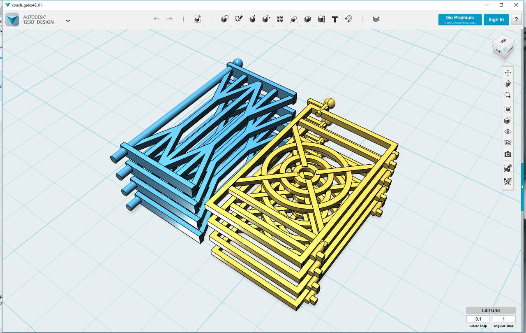The image size is (526, 333).
Task: Click the Go Premium button
Action: click(460, 19)
